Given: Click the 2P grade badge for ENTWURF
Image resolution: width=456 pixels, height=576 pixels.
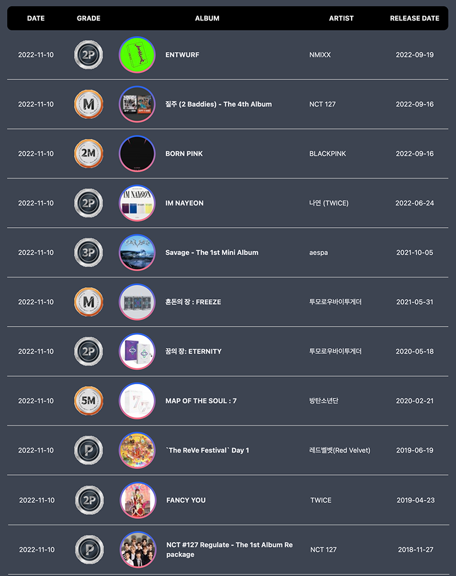Looking at the screenshot, I should pos(88,55).
